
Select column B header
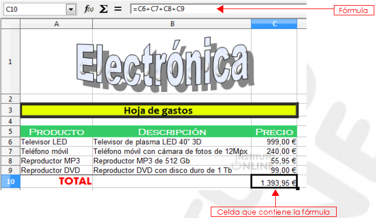(172, 24)
